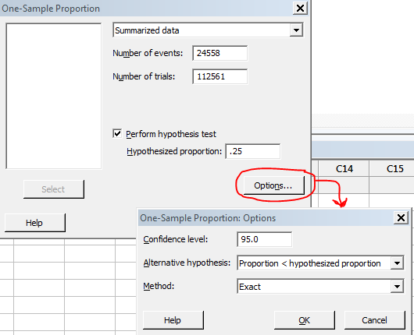The height and width of the screenshot is (335, 414).
Task: Click the empty variables list box
Action: click(x=54, y=96)
